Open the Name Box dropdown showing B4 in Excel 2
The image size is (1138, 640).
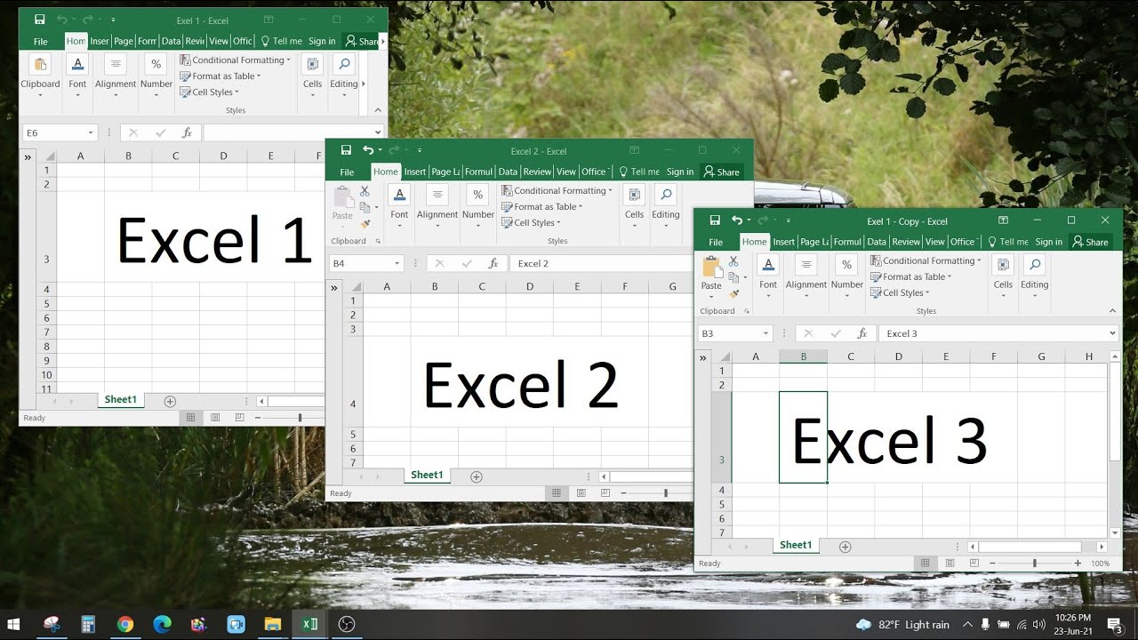point(397,263)
